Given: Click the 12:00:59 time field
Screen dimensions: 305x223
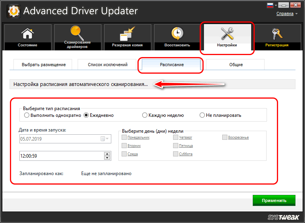Looking at the screenshot, I should click(x=65, y=156).
